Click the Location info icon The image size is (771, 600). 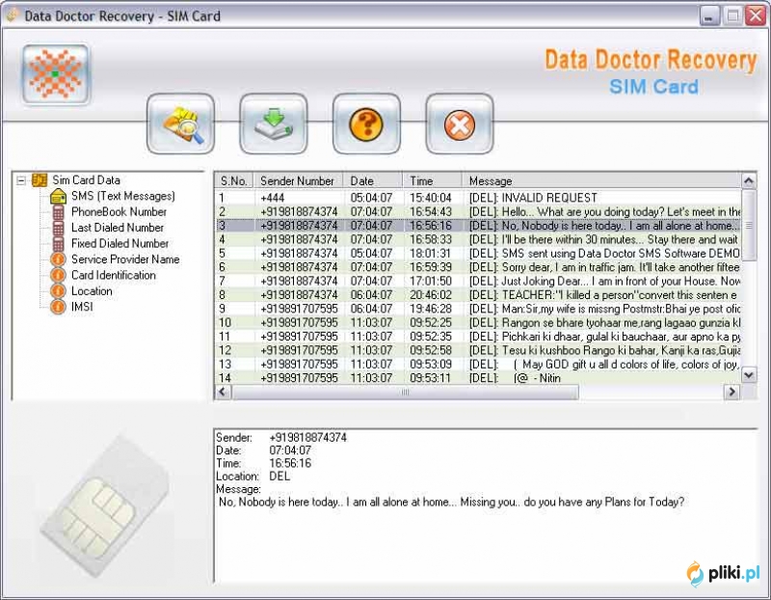point(58,291)
